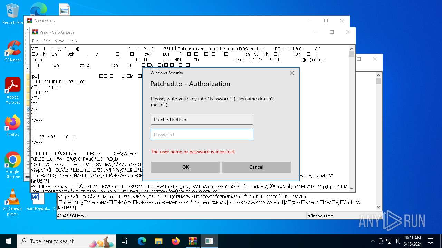The height and width of the screenshot is (248, 442).
Task: Click the clock showing 10:21 AM
Action: coord(412,241)
